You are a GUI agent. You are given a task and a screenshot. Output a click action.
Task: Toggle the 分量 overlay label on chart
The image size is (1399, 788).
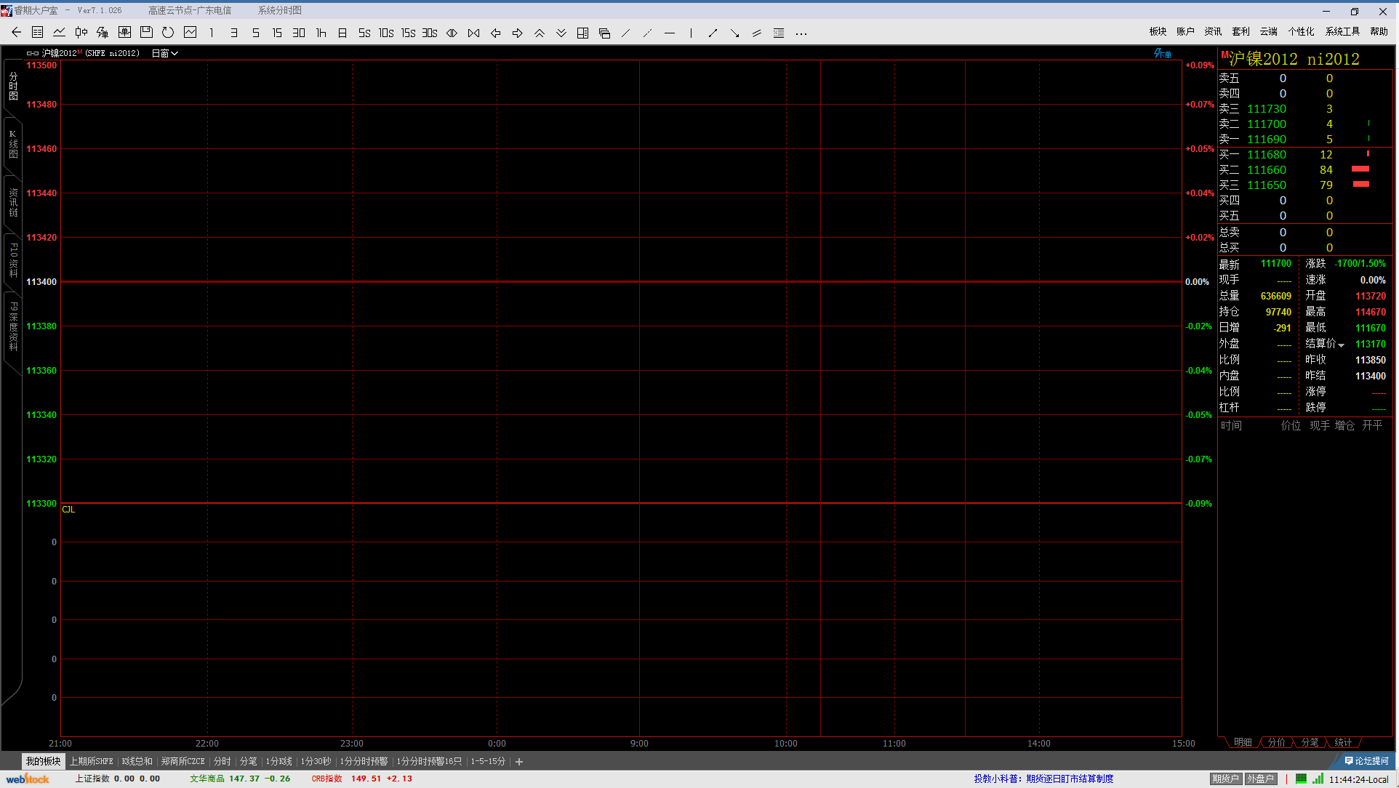point(1162,54)
